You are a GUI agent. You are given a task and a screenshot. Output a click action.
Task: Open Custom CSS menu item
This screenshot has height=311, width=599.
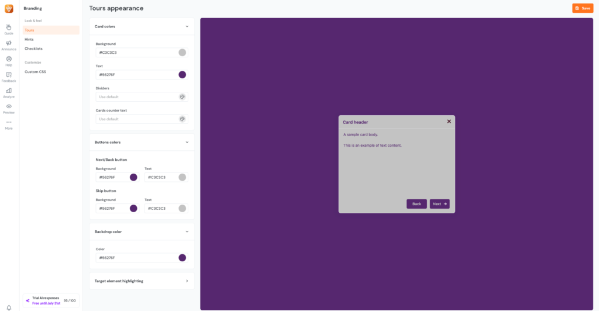(x=35, y=72)
